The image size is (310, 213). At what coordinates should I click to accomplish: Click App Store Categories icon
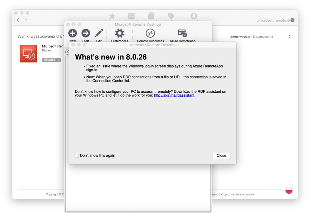(x=151, y=16)
